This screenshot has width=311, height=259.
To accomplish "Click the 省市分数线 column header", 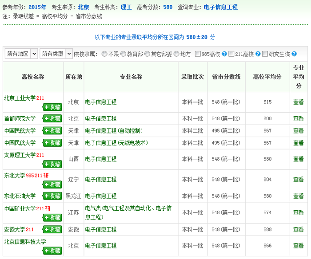I will pos(226,77).
